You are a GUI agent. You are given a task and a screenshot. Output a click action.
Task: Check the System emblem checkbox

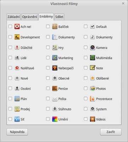pos(86,109)
